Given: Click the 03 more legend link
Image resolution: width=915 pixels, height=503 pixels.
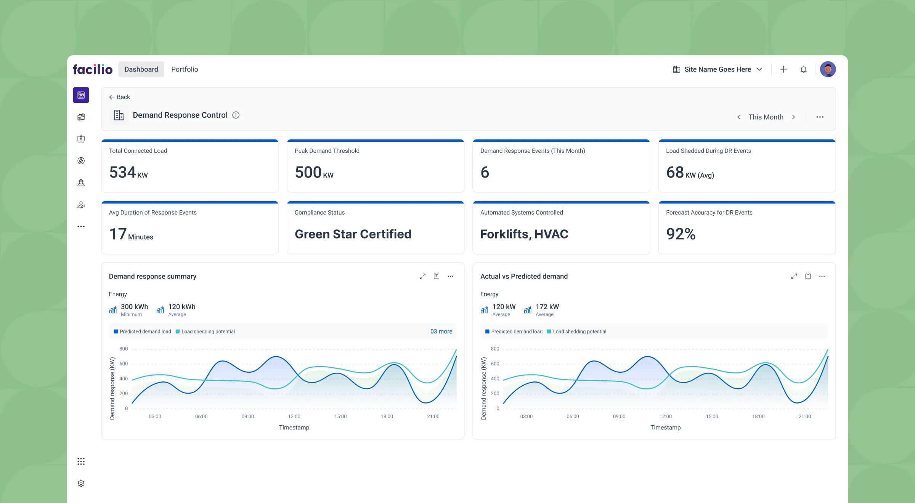Looking at the screenshot, I should (441, 332).
